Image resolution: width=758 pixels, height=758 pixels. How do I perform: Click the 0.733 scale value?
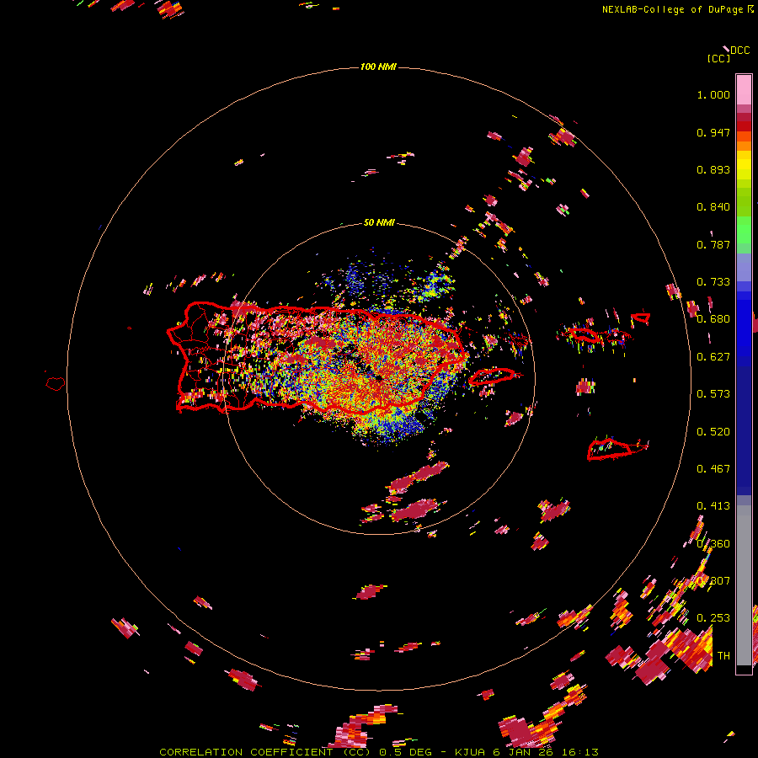713,282
